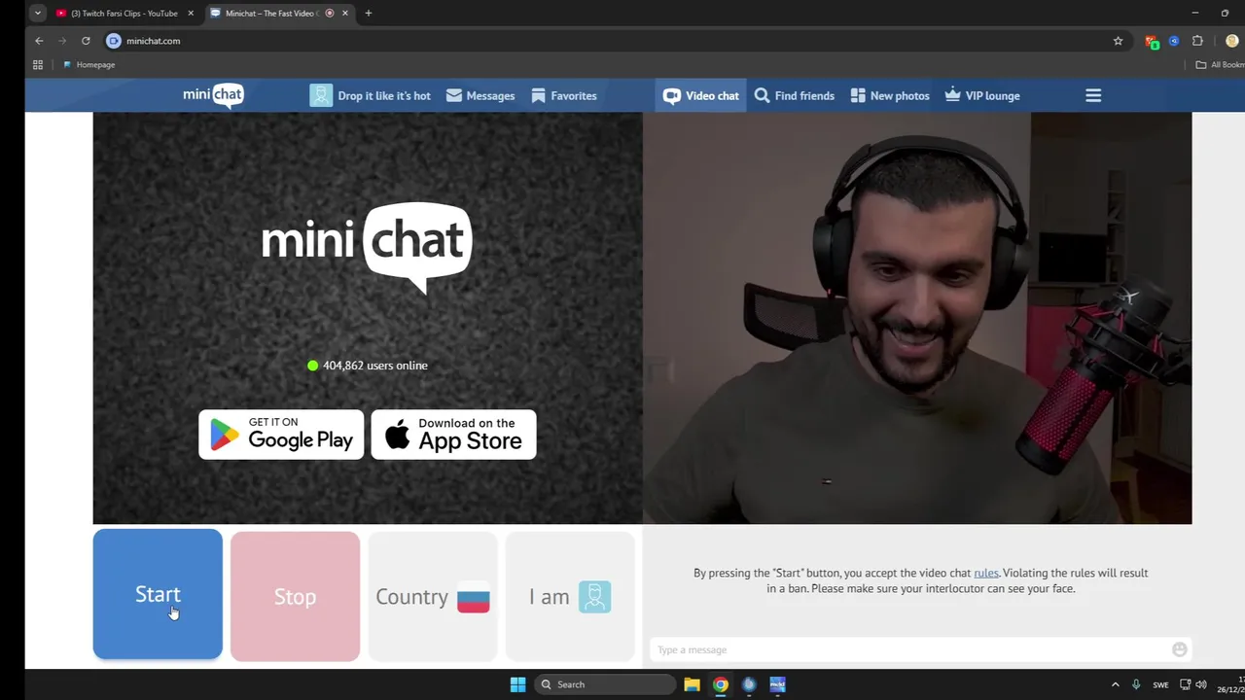Open the Windows Start menu

click(x=517, y=684)
